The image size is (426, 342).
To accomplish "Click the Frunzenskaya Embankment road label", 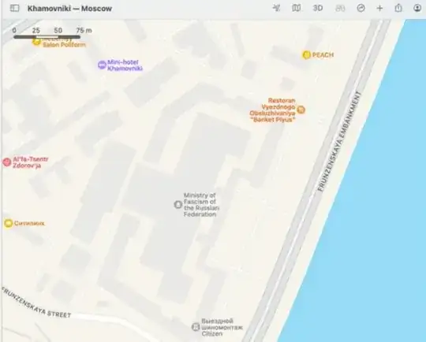I will point(339,141).
